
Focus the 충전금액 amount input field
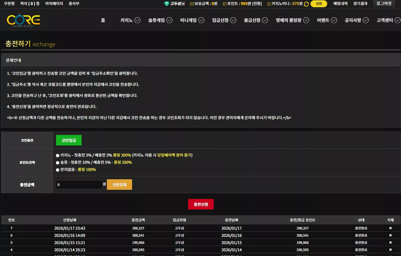coord(79,185)
